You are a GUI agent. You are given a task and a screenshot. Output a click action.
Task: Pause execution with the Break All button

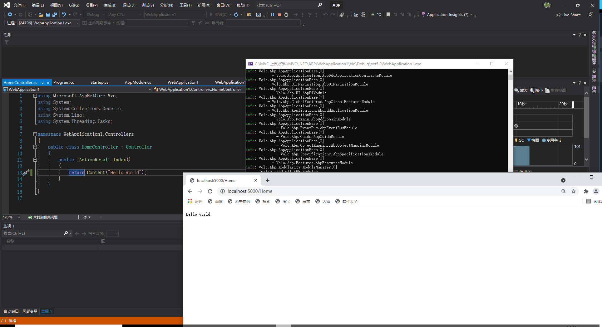click(x=273, y=15)
